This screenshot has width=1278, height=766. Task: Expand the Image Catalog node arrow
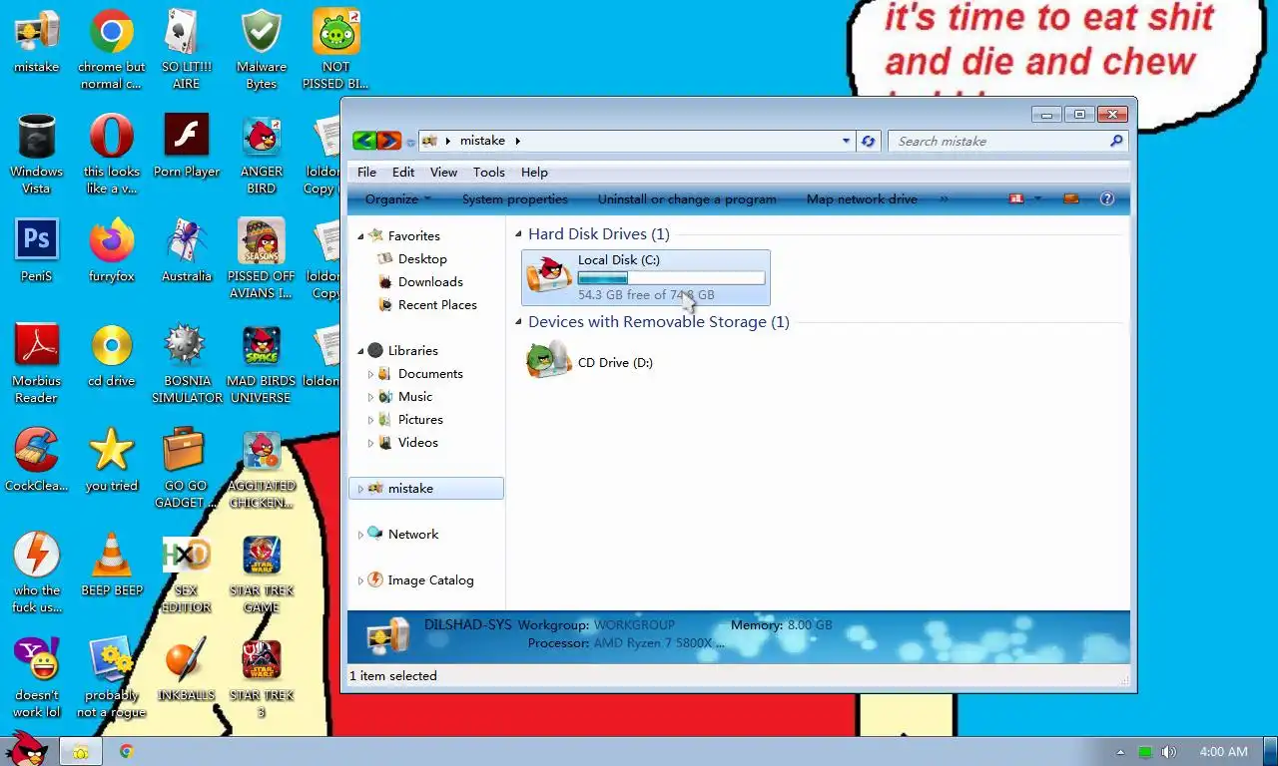point(360,580)
